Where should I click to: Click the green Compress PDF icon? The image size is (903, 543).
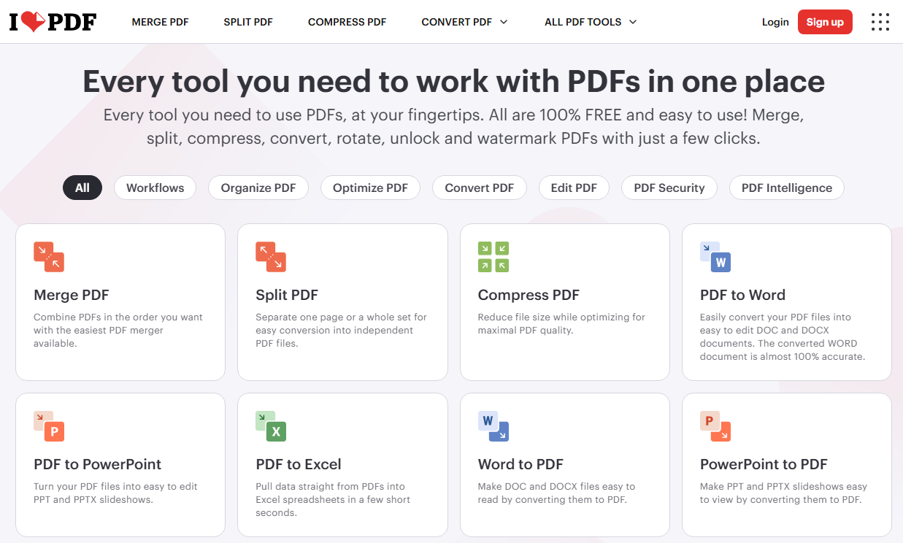[x=493, y=257]
